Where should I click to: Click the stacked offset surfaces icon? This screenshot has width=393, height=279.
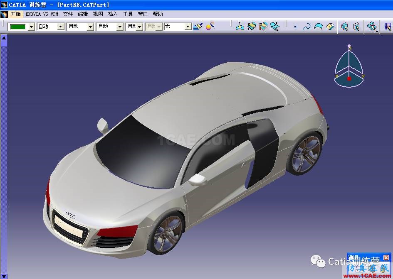[x=251, y=26]
